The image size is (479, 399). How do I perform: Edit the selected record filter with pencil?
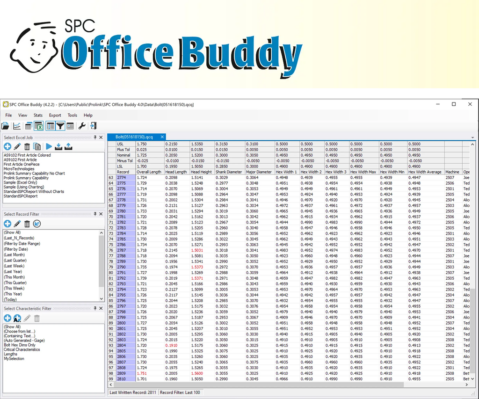tap(17, 224)
